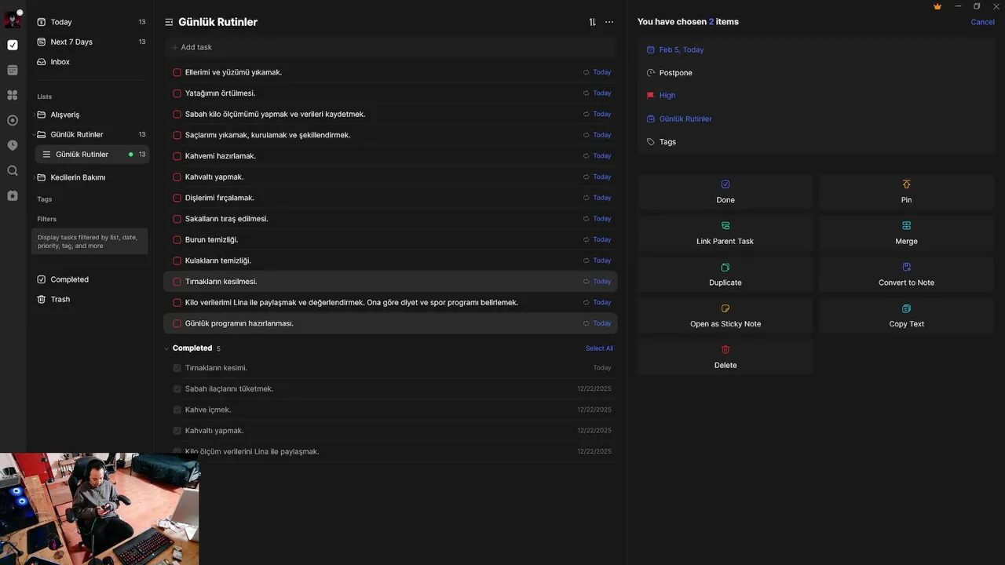Mark 'Dişlerimi fırçalamak.' as complete
The height and width of the screenshot is (565, 1005).
[x=177, y=198]
